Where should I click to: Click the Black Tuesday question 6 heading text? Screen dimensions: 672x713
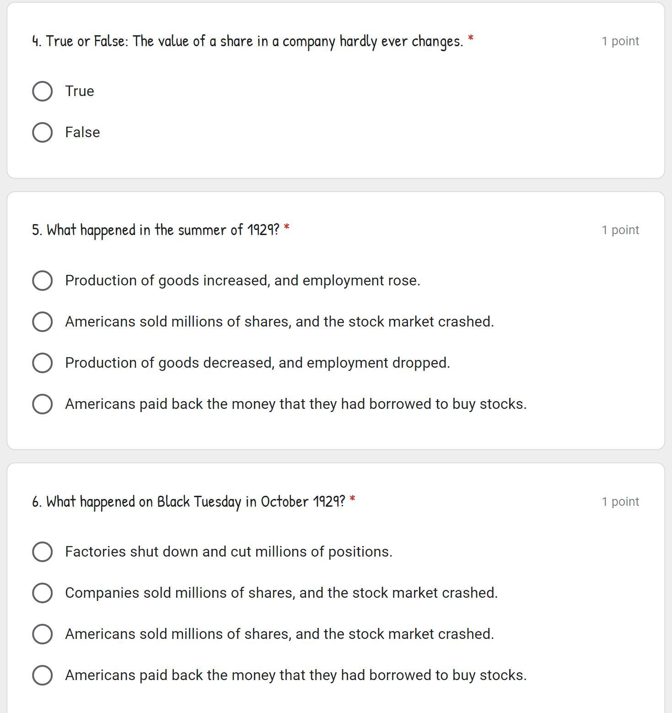188,501
